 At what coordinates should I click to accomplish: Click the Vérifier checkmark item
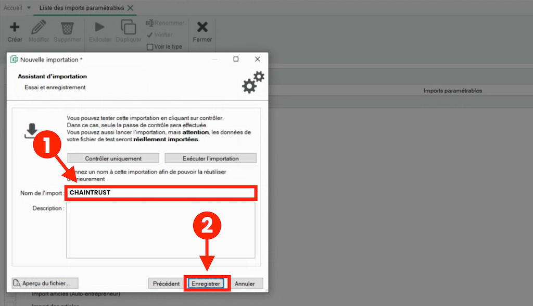coord(160,35)
